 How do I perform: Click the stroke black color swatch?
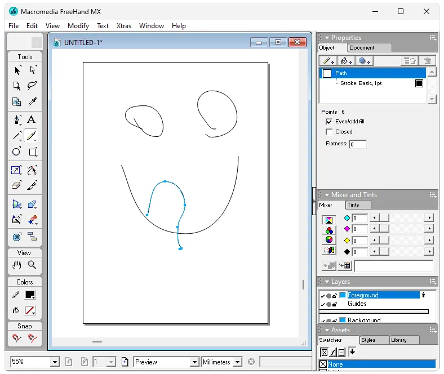[x=419, y=83]
